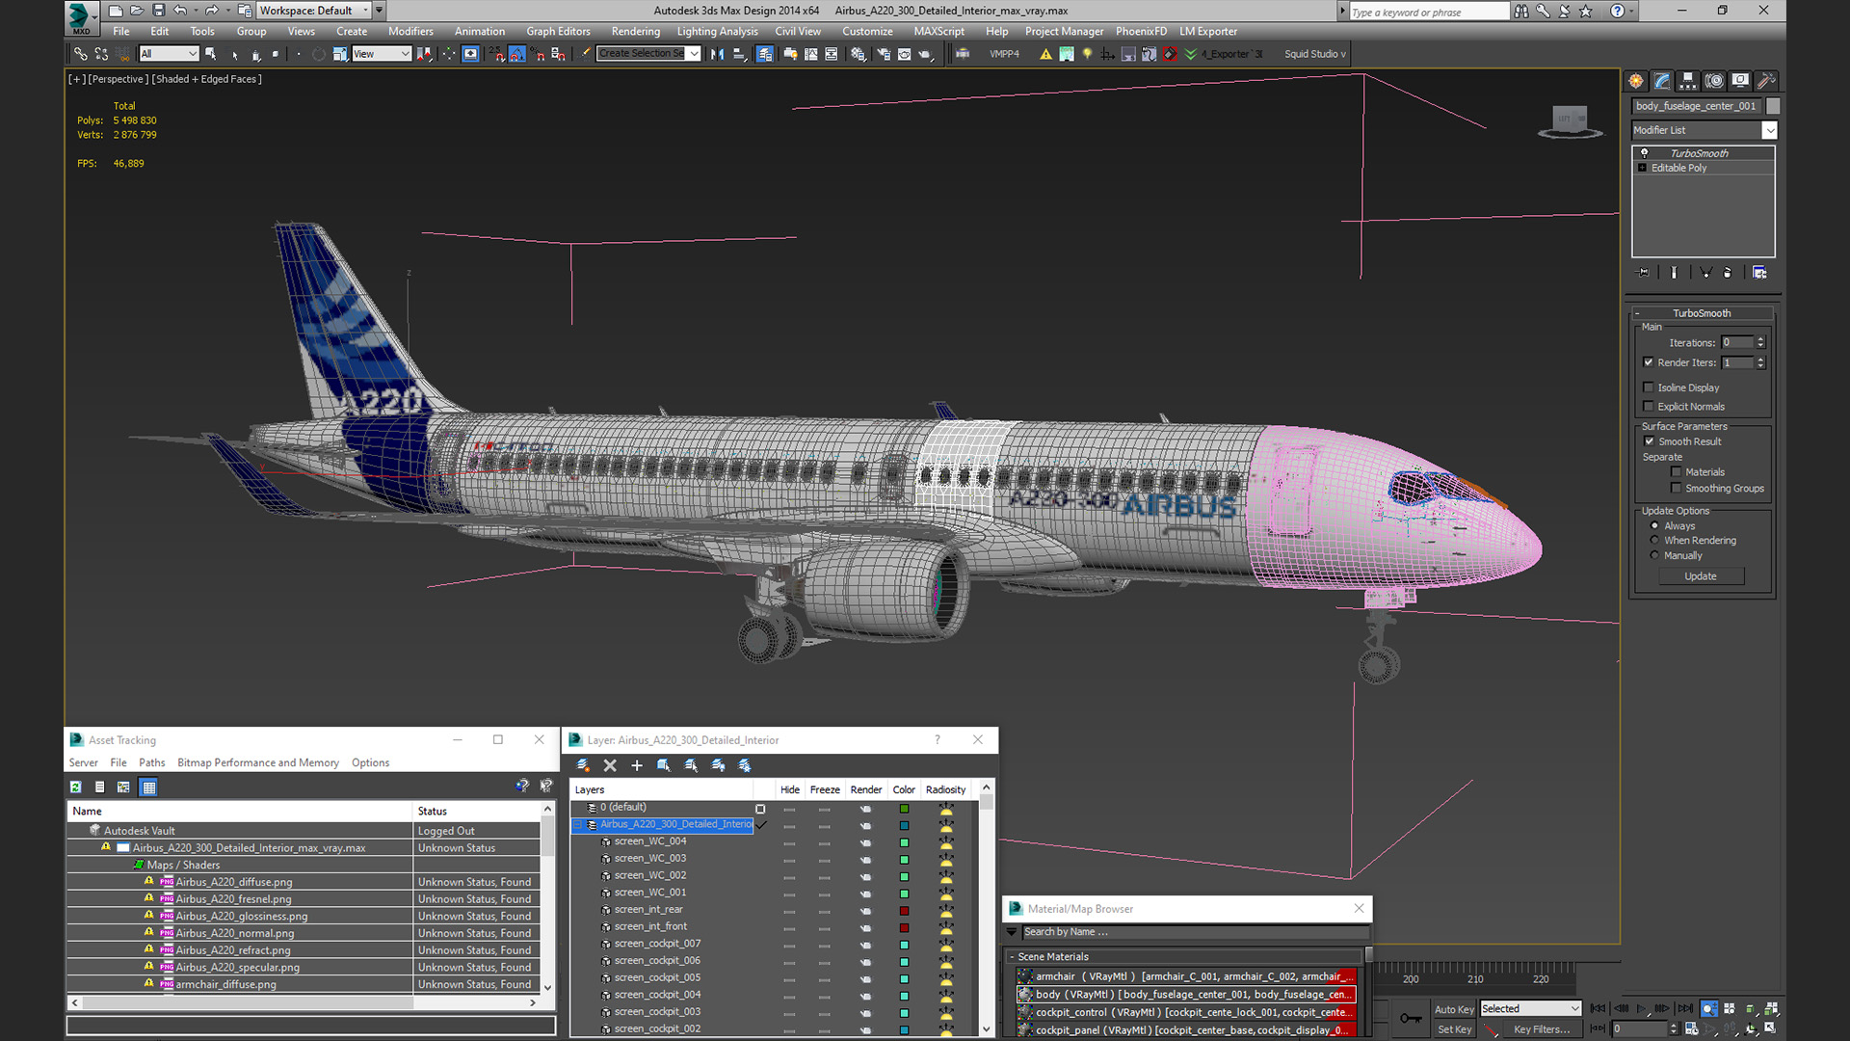This screenshot has height=1041, width=1850.
Task: Click the Mirror tool in main toolbar
Action: [x=717, y=54]
